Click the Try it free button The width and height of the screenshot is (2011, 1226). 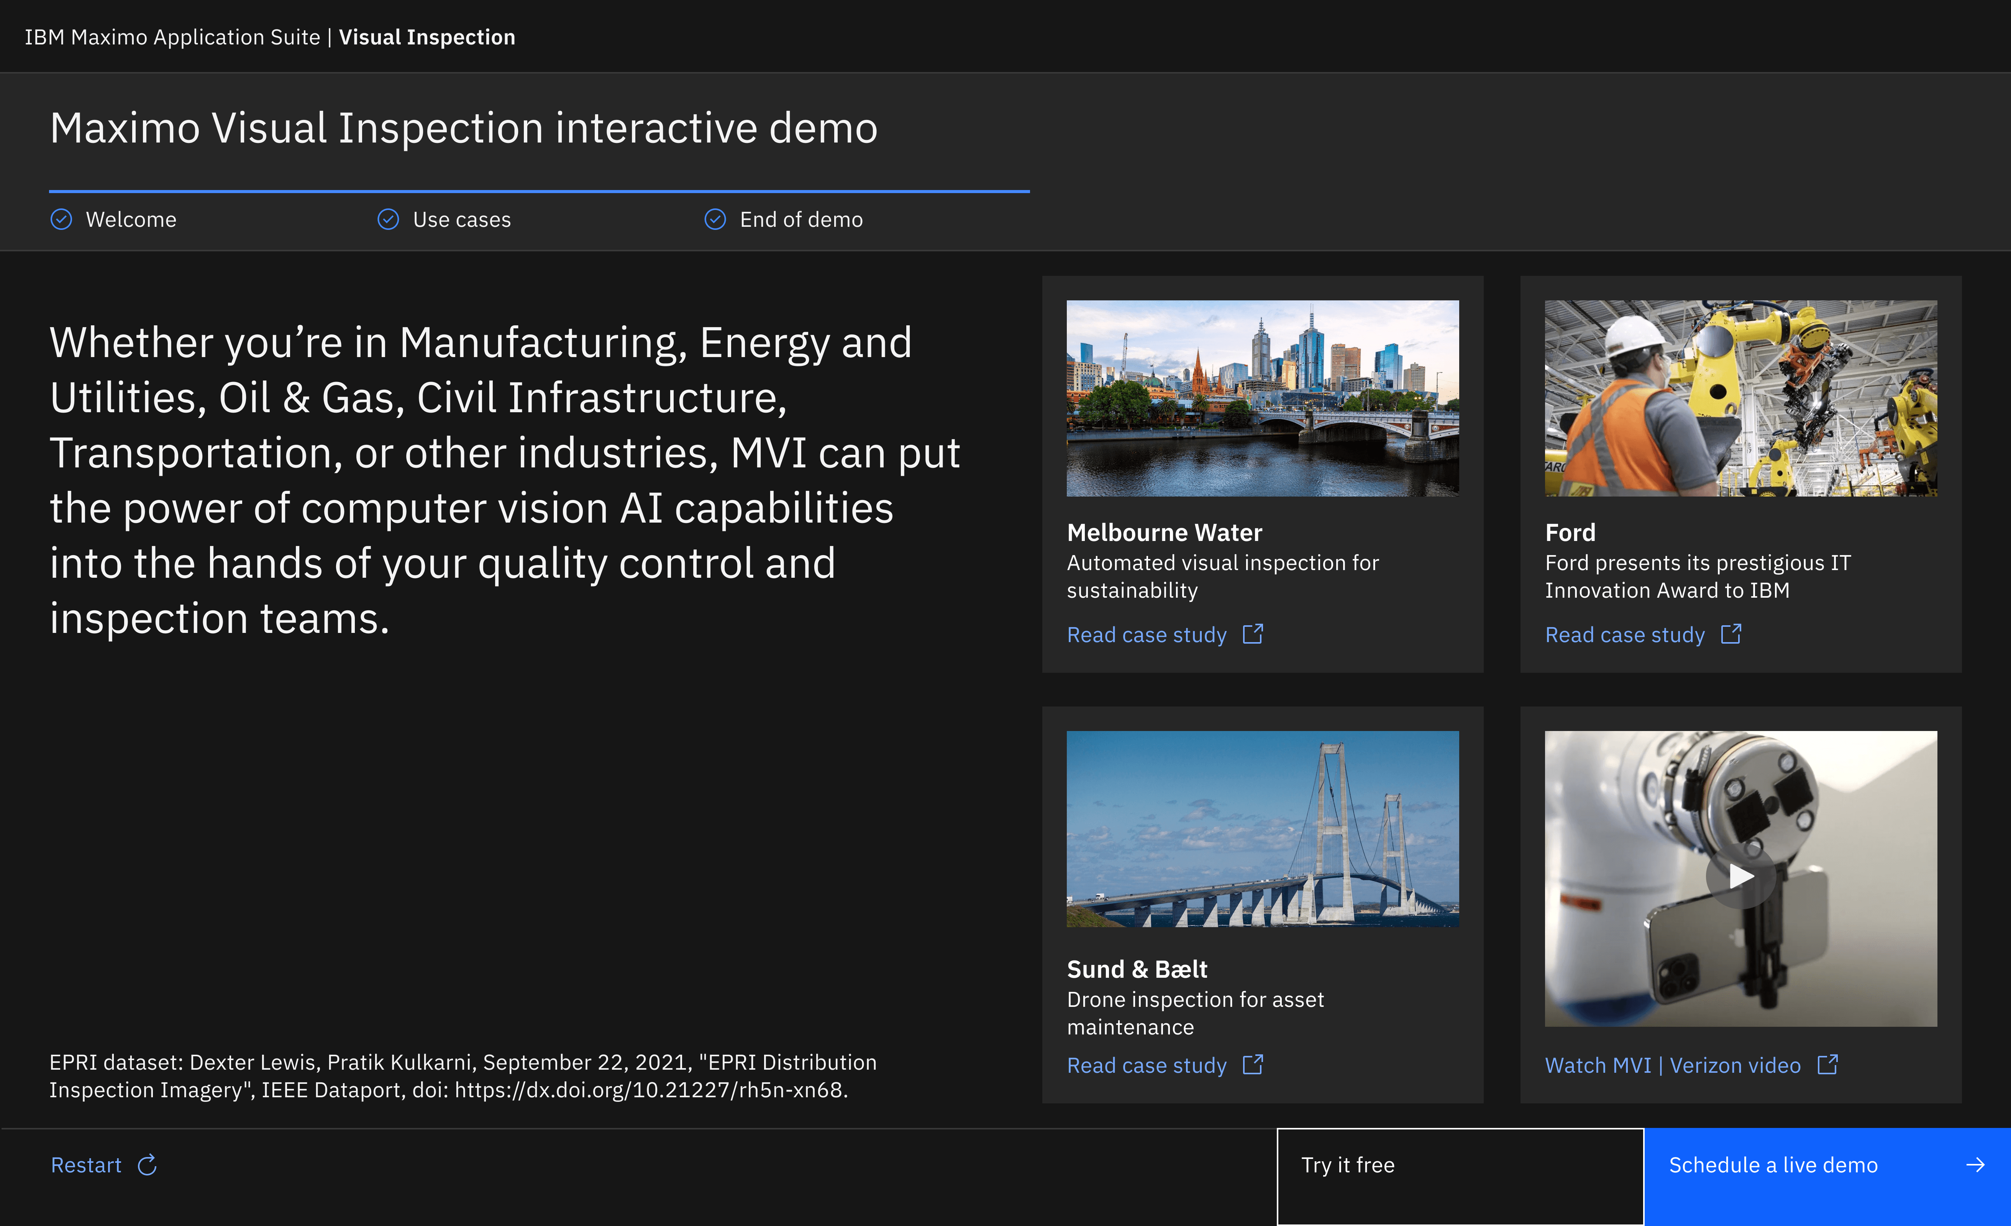tap(1459, 1175)
